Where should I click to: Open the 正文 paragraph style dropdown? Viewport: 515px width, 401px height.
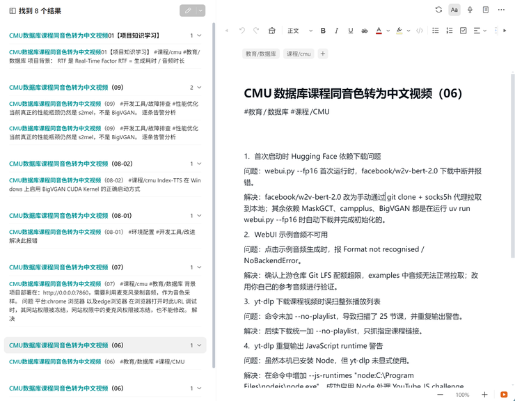click(x=300, y=31)
